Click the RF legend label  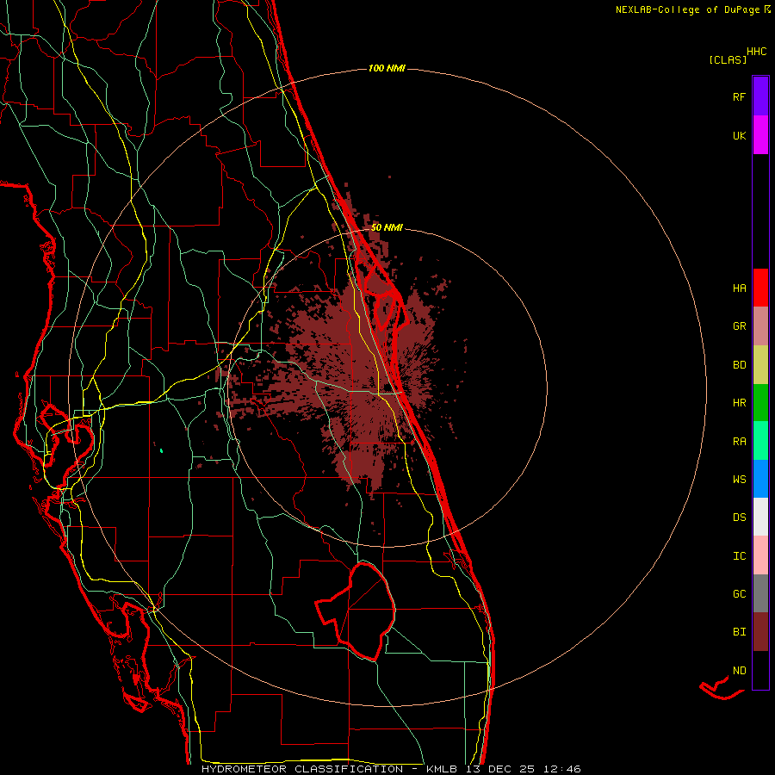click(739, 96)
